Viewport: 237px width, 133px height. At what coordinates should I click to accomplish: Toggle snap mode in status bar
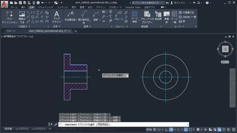159,129
